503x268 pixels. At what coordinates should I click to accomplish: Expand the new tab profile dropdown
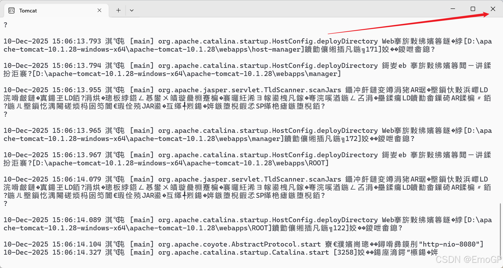pyautogui.click(x=132, y=10)
